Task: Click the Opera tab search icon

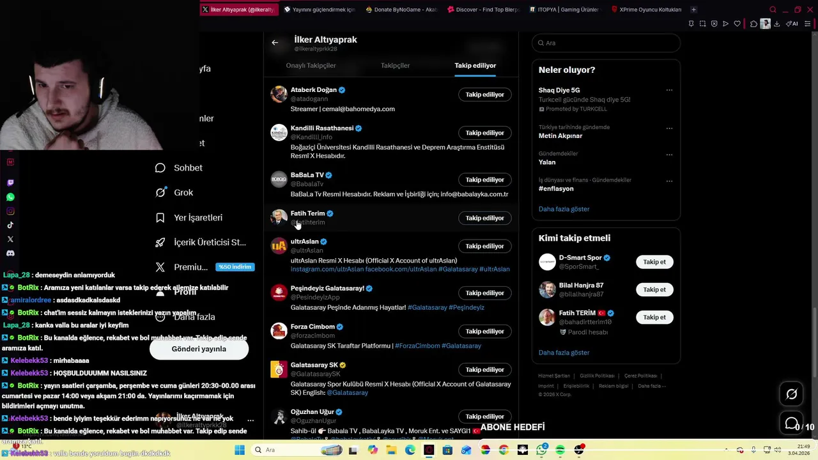Action: tap(773, 10)
